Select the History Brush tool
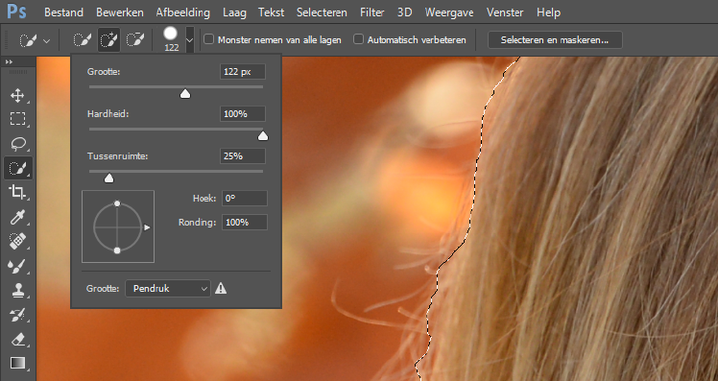 tap(17, 315)
